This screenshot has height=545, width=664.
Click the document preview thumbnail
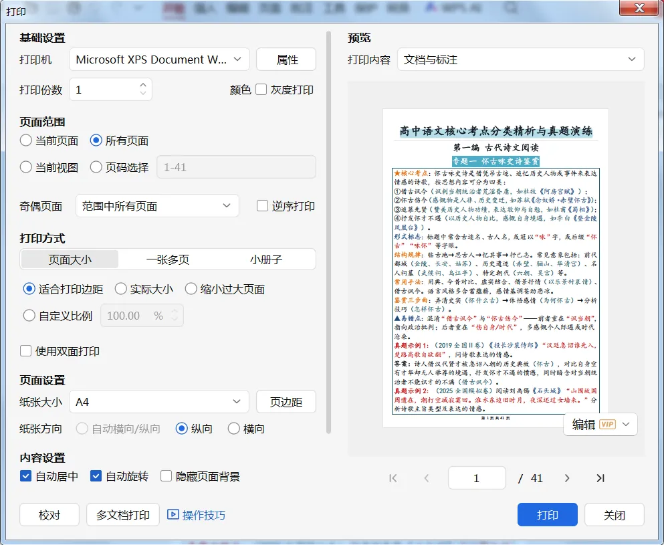click(x=496, y=268)
